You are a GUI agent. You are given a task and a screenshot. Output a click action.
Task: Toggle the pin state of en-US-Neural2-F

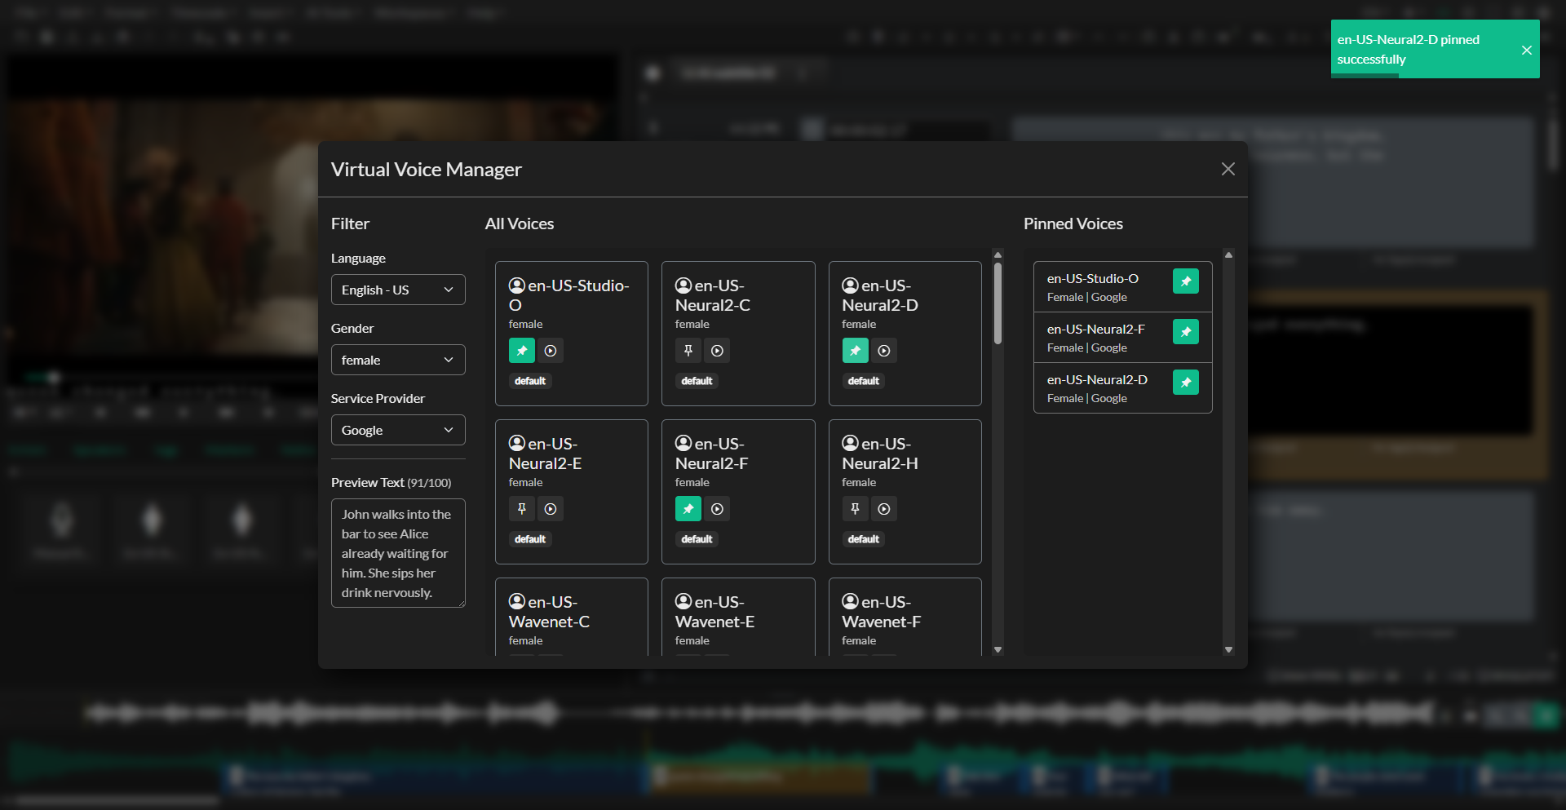click(688, 508)
